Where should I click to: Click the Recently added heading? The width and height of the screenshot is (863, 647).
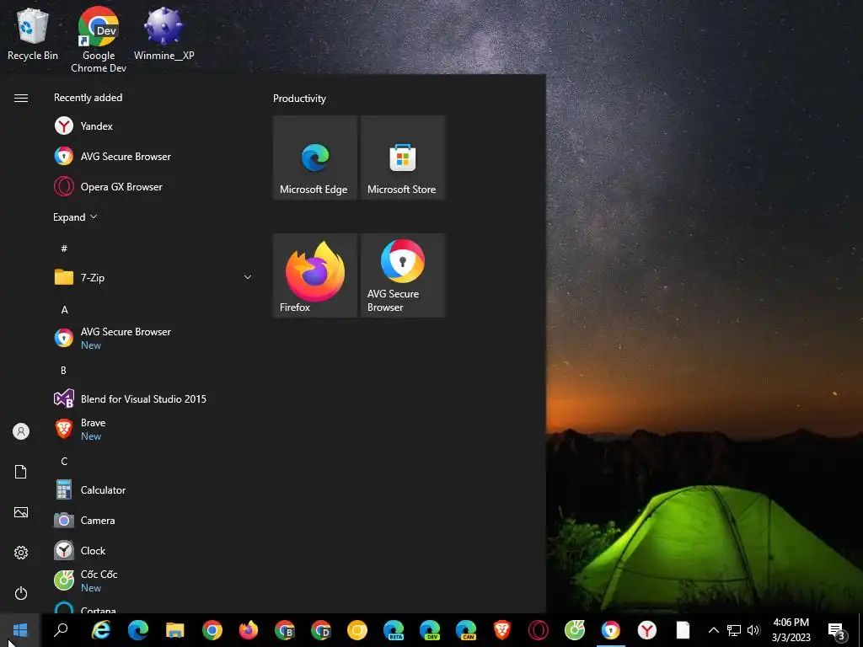88,98
